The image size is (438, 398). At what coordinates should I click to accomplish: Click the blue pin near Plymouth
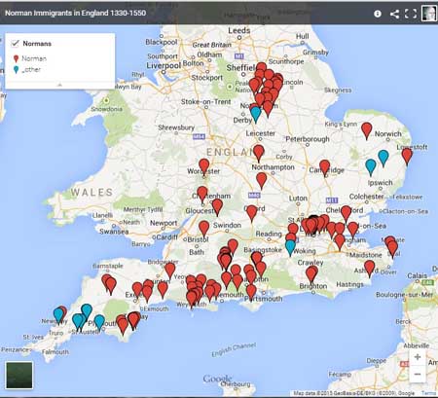99,323
